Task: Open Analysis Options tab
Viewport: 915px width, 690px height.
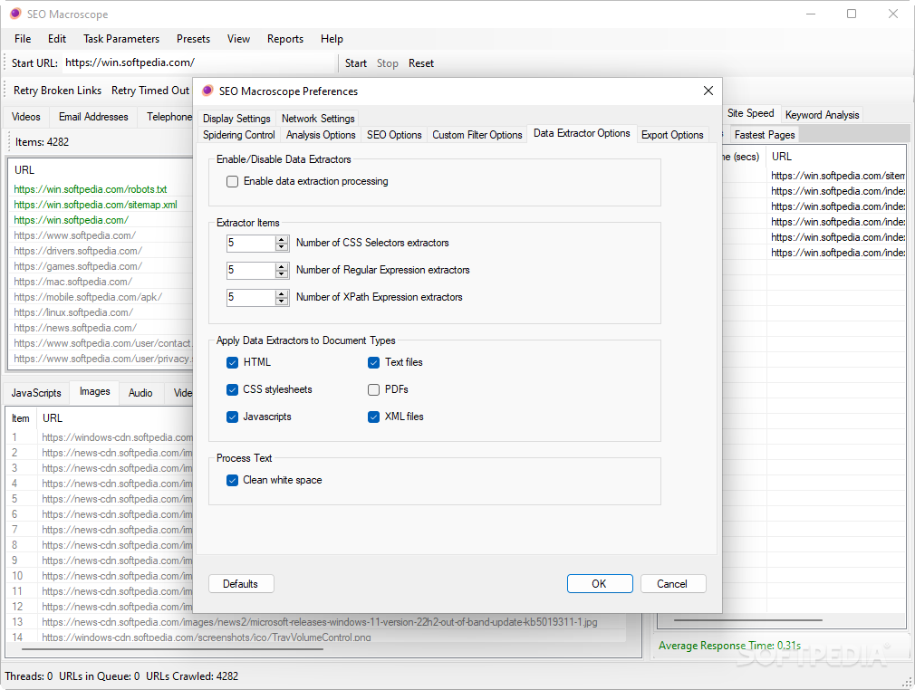Action: click(x=321, y=135)
